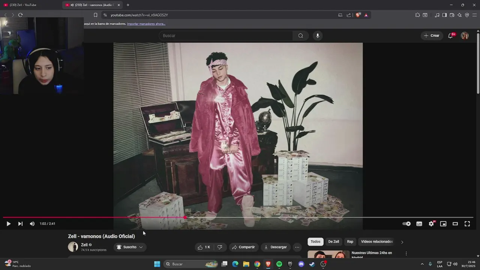Open Leo AI sparkle icon
Viewport: 480px width, 270px height.
pos(459,15)
